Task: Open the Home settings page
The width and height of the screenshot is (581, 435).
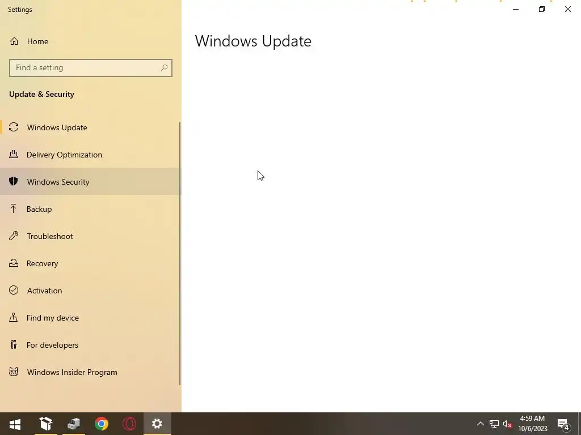Action: pos(91,41)
